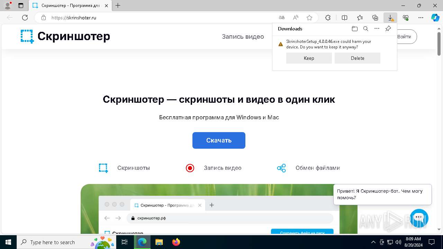Keep the SkrinshoterSetup download
The image size is (443, 249).
[309, 58]
